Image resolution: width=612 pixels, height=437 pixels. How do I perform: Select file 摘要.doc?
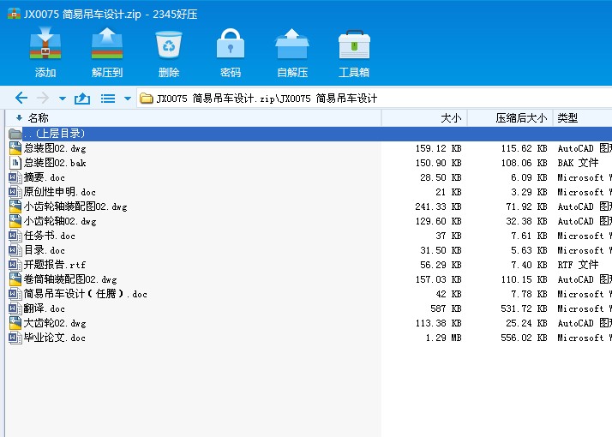(x=44, y=177)
